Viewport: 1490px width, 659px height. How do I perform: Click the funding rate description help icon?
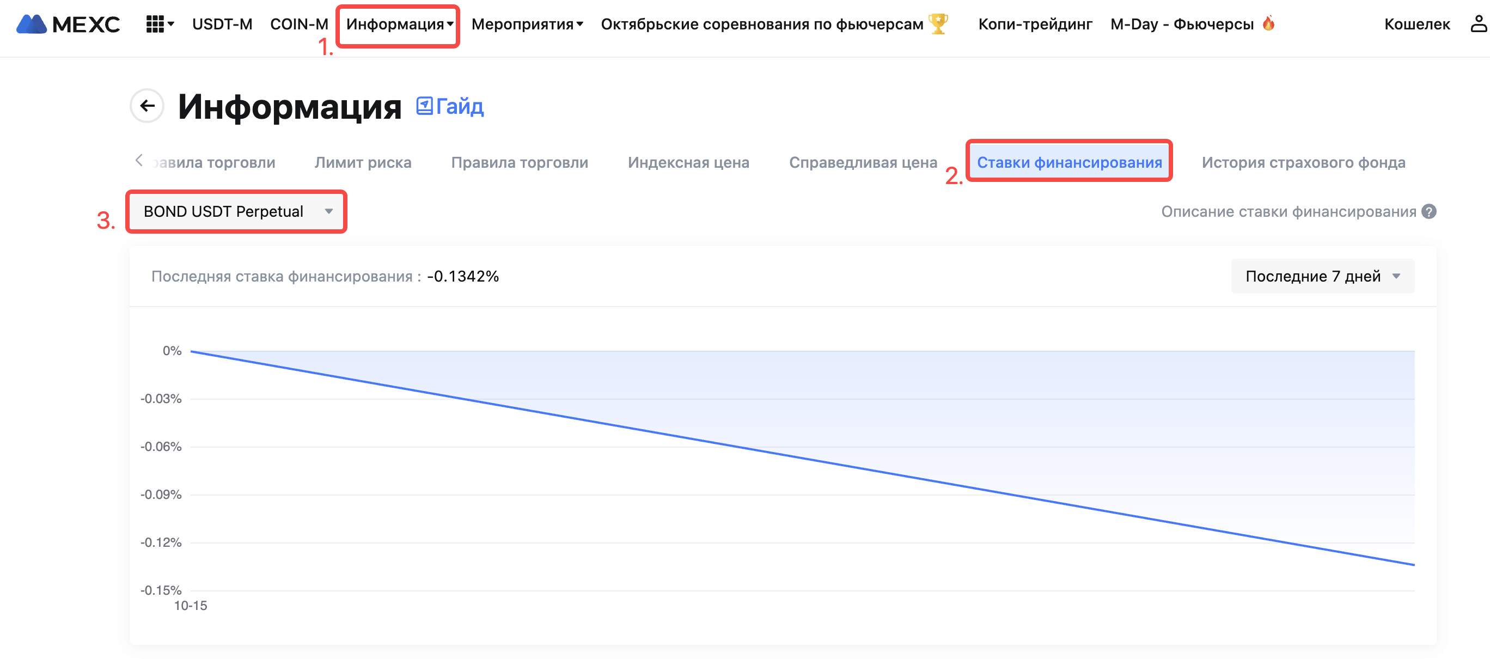click(1428, 212)
